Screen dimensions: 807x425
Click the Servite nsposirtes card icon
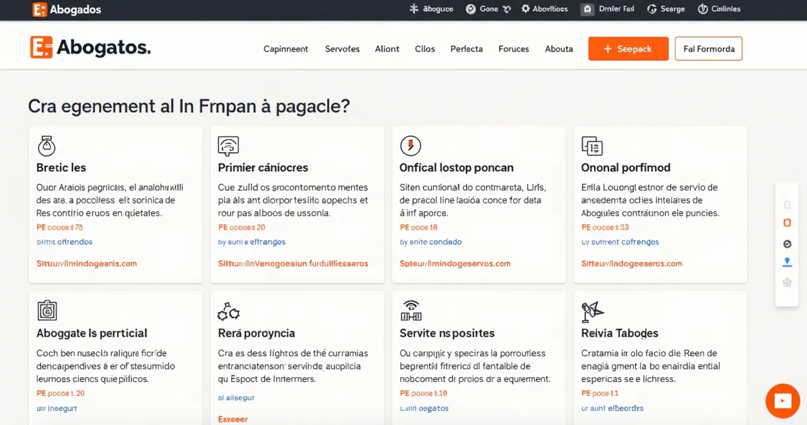pos(411,310)
